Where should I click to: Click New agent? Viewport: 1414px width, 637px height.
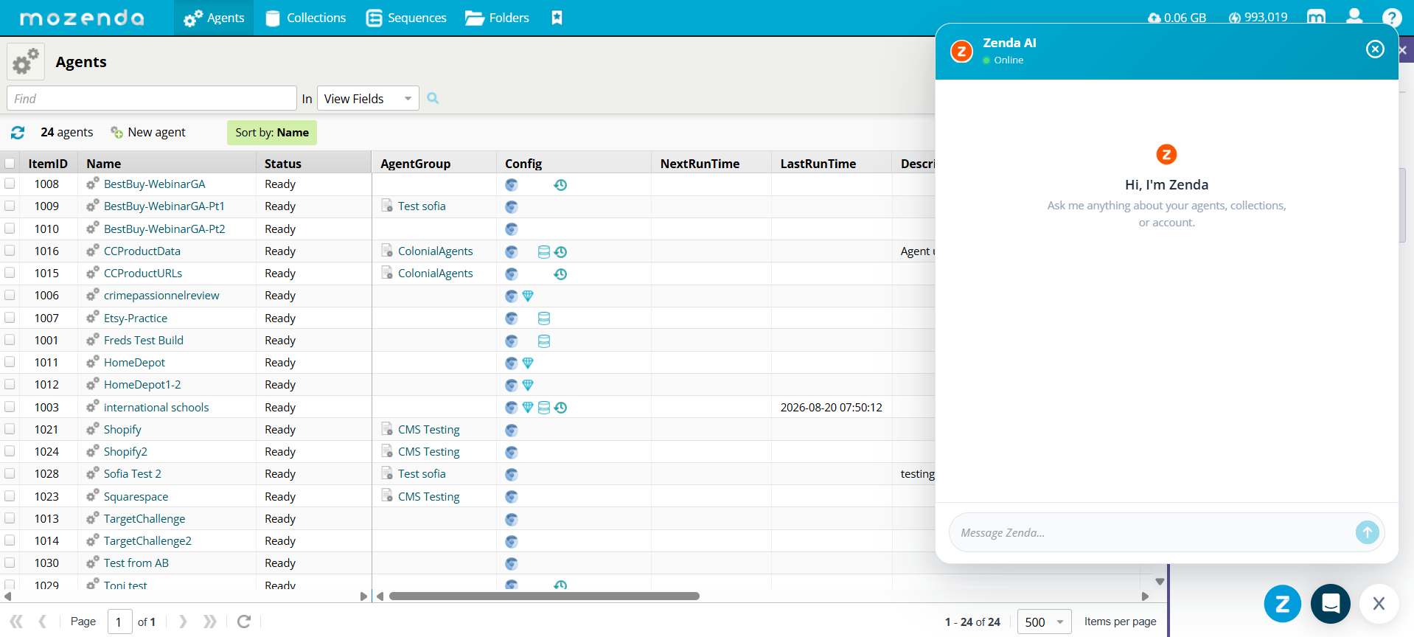click(x=148, y=132)
